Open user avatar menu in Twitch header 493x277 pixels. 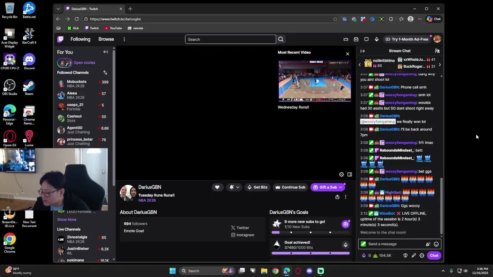(437, 39)
